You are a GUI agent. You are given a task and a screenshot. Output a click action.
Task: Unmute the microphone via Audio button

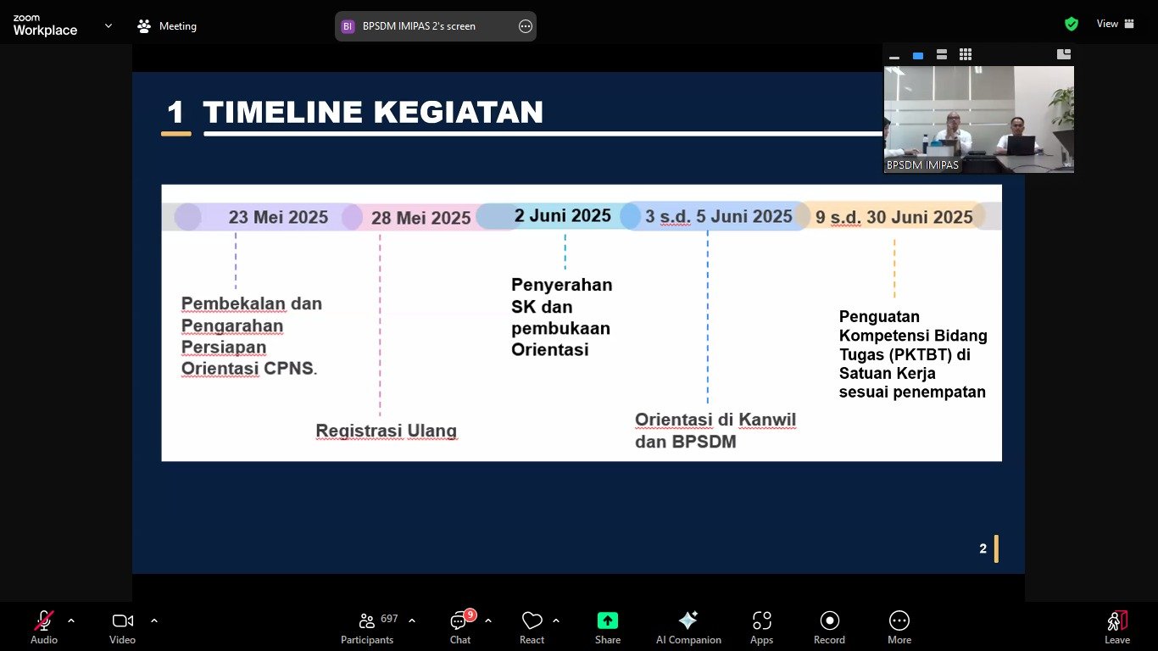click(x=44, y=628)
